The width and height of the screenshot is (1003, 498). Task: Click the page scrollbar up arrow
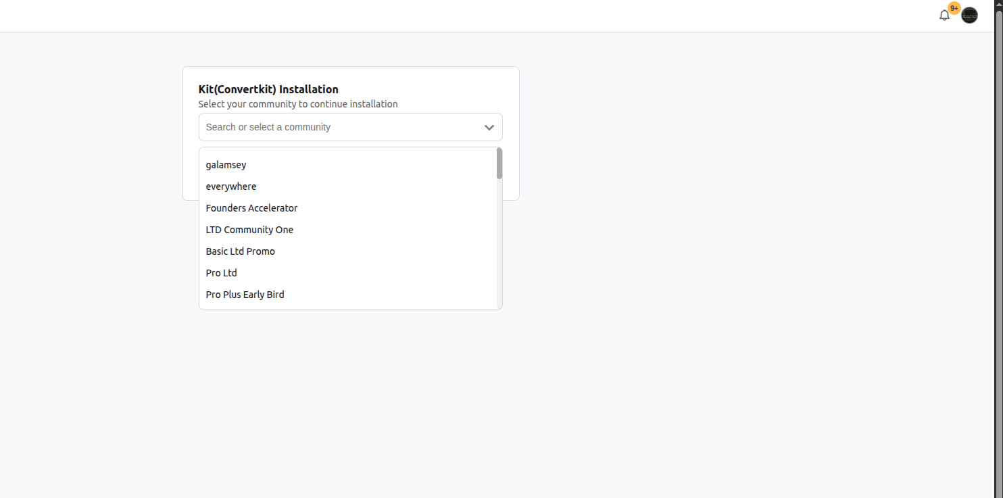[x=998, y=4]
